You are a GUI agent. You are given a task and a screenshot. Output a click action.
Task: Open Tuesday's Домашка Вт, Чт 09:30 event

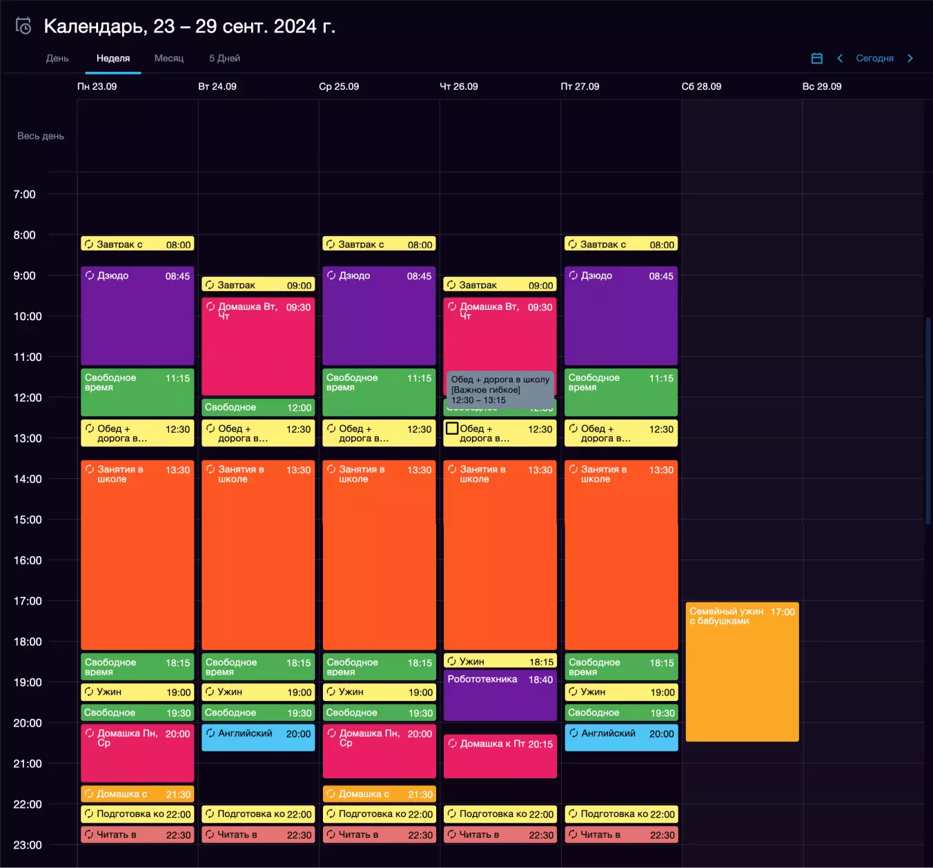[258, 347]
